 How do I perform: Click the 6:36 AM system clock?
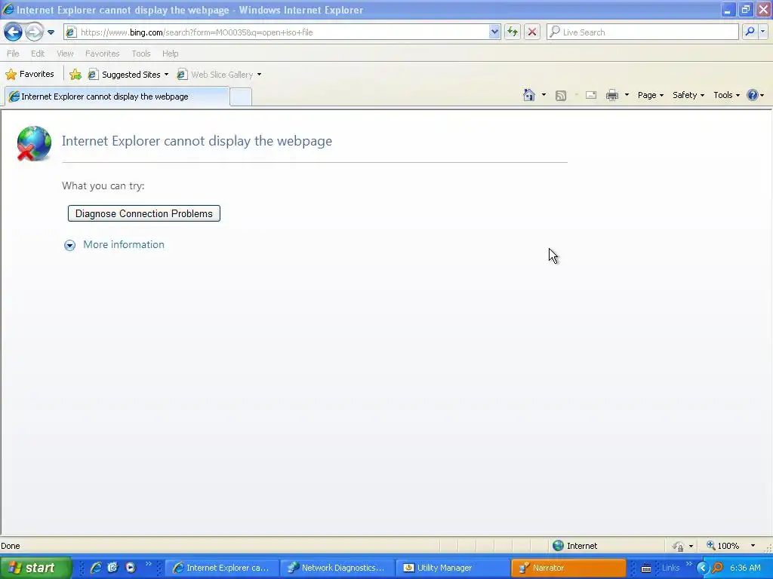click(745, 568)
